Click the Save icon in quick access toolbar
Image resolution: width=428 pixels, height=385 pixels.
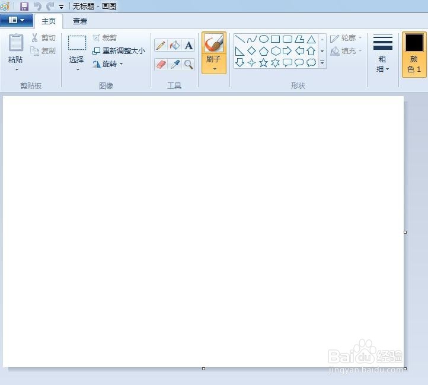(x=24, y=6)
